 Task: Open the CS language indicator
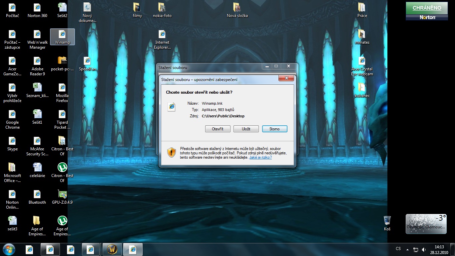click(398, 249)
